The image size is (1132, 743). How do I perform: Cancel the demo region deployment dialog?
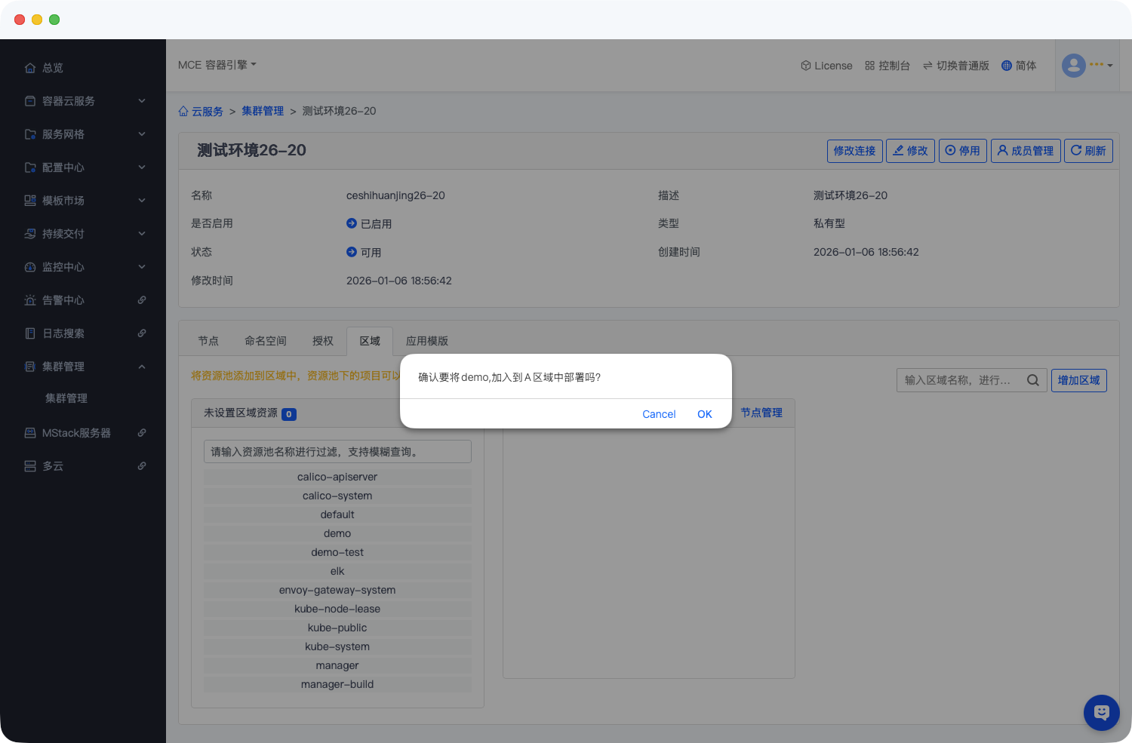pos(658,414)
